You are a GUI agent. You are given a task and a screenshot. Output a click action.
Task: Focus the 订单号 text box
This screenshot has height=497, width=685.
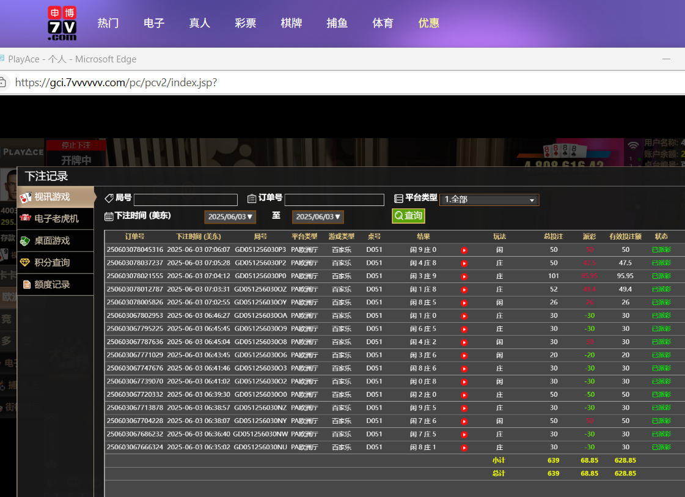[334, 200]
